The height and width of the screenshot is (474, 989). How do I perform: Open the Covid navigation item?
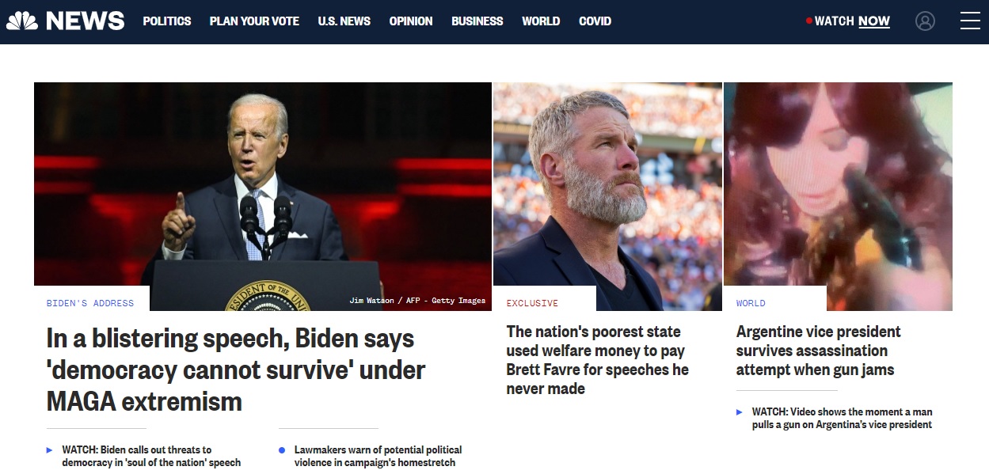pyautogui.click(x=595, y=21)
